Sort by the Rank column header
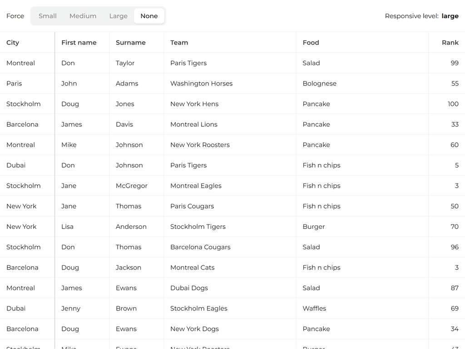This screenshot has height=349, width=465. tap(450, 43)
